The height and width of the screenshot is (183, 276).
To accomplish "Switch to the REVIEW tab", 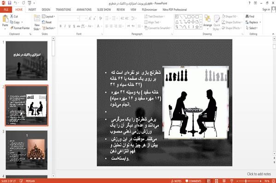I will tap(121, 10).
